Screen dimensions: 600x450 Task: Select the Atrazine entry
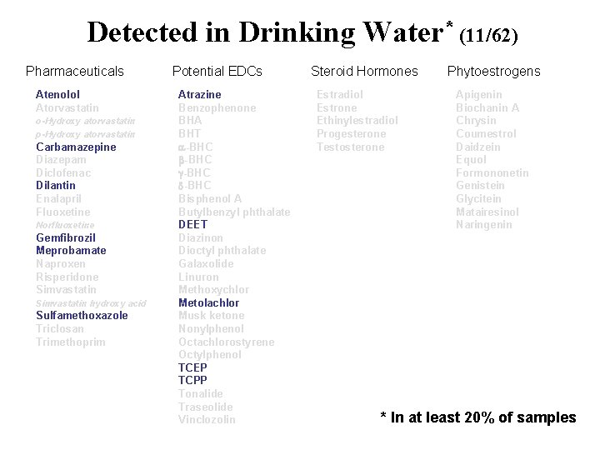(x=200, y=94)
